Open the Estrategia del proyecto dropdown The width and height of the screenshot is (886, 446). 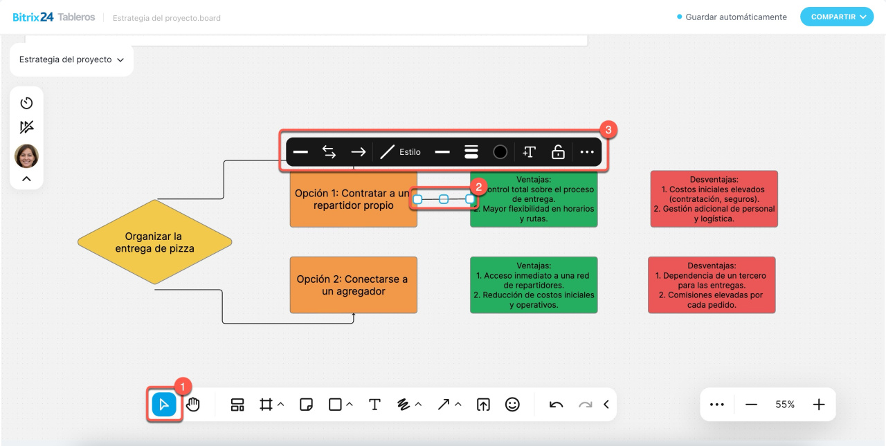pos(71,60)
